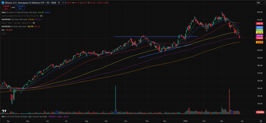Image resolution: width=266 pixels, height=123 pixels.
Task: Show the hidden ADR% / ATR indicator
Action: [x=34, y=23]
